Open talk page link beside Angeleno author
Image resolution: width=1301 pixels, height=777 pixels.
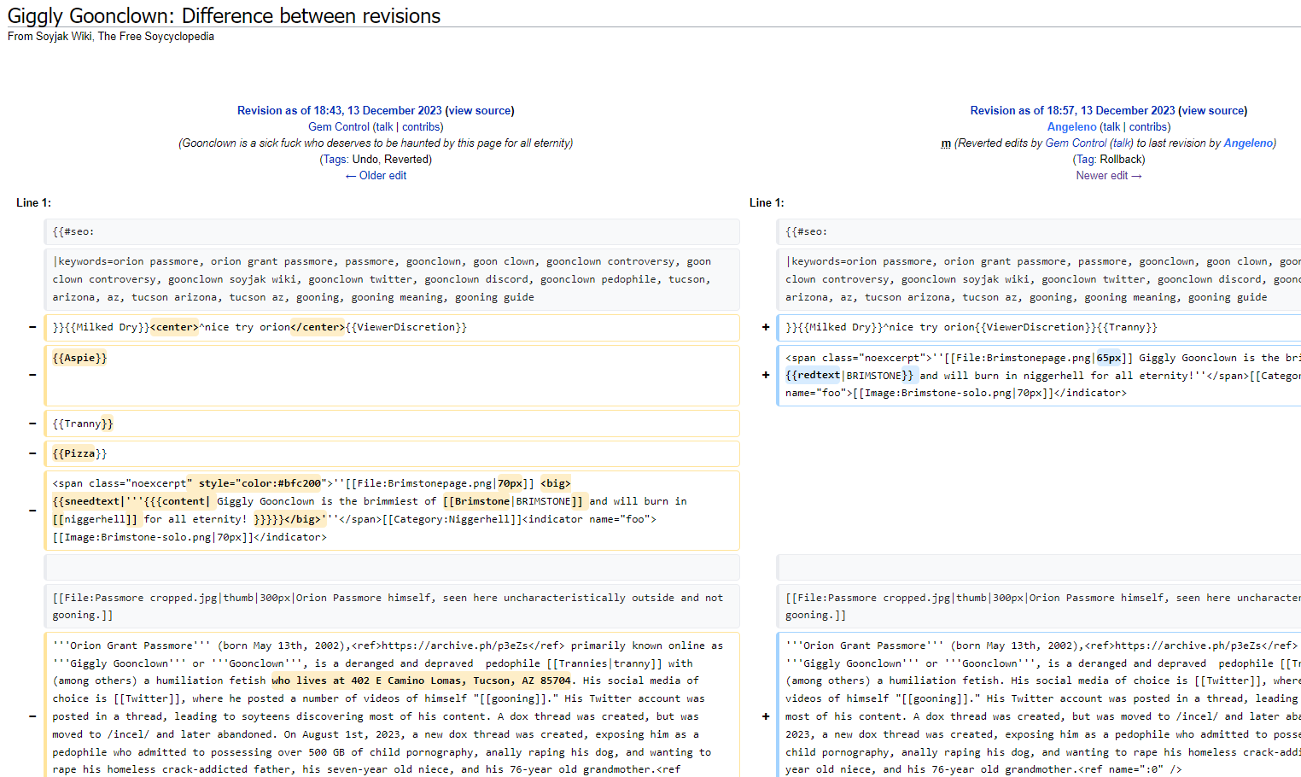1111,127
